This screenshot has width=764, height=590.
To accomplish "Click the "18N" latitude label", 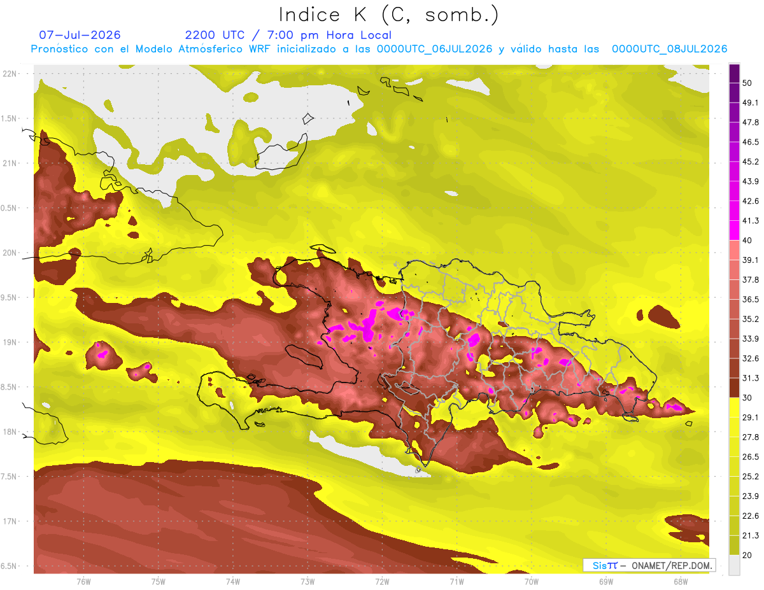I will click(x=10, y=432).
